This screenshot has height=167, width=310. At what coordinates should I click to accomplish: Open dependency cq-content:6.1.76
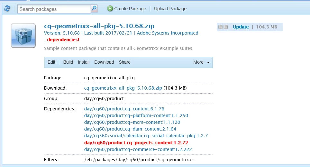tap(124, 109)
